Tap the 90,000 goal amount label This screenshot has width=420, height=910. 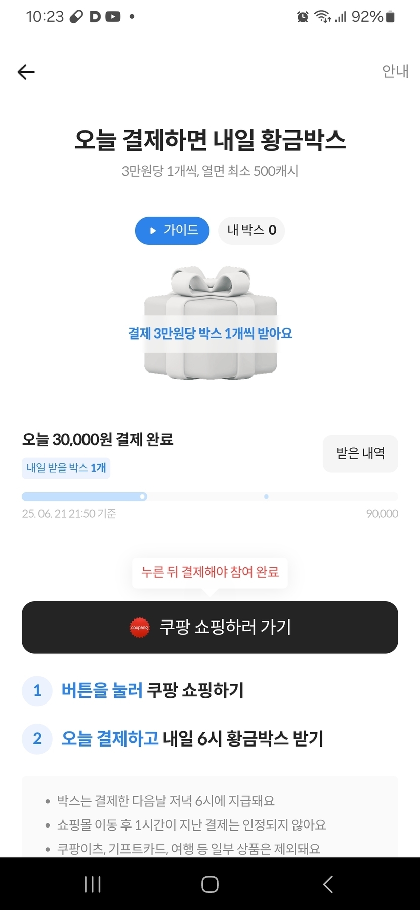point(382,514)
